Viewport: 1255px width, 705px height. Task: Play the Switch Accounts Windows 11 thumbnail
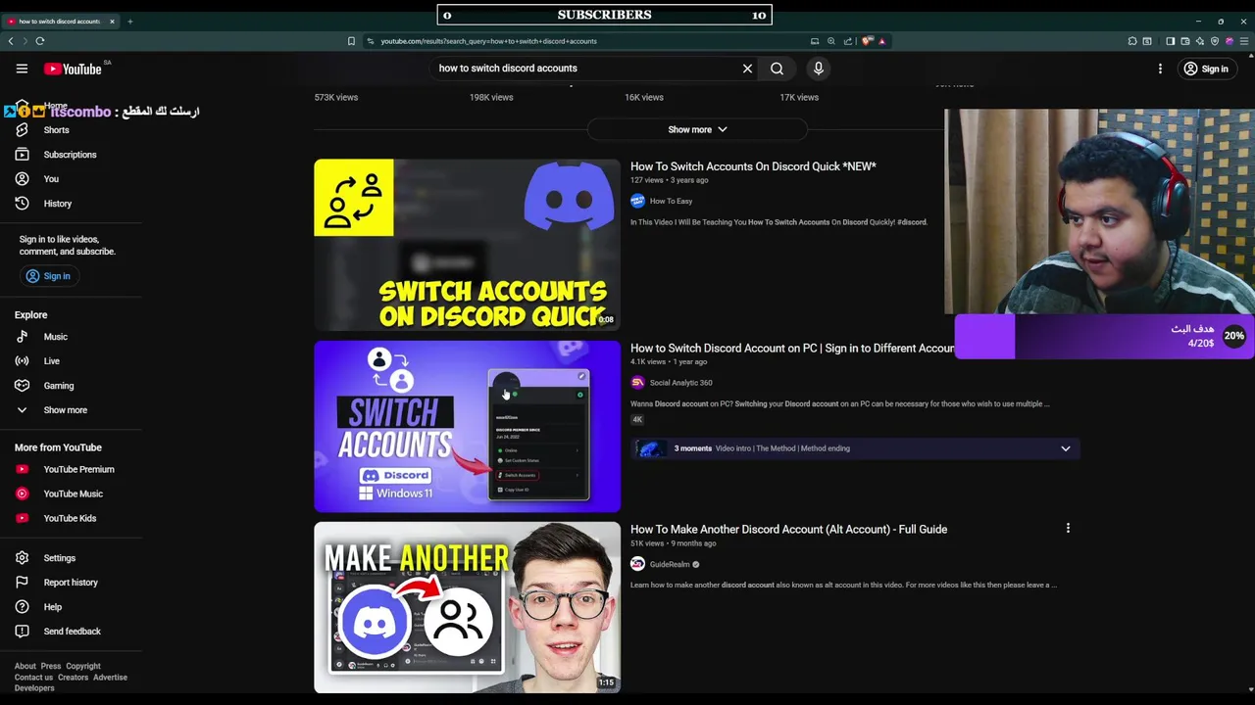467,426
